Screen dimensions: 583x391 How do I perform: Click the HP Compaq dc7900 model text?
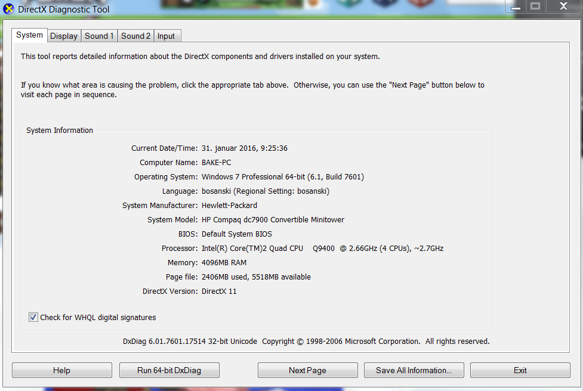[x=273, y=220]
